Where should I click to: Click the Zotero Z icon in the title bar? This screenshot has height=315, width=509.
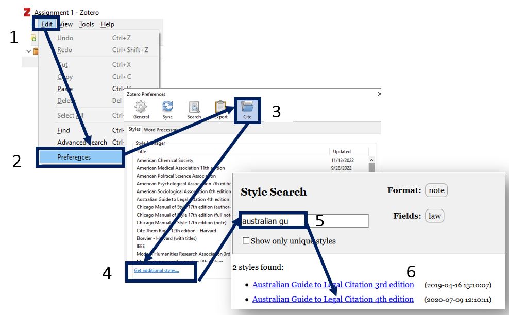point(27,12)
